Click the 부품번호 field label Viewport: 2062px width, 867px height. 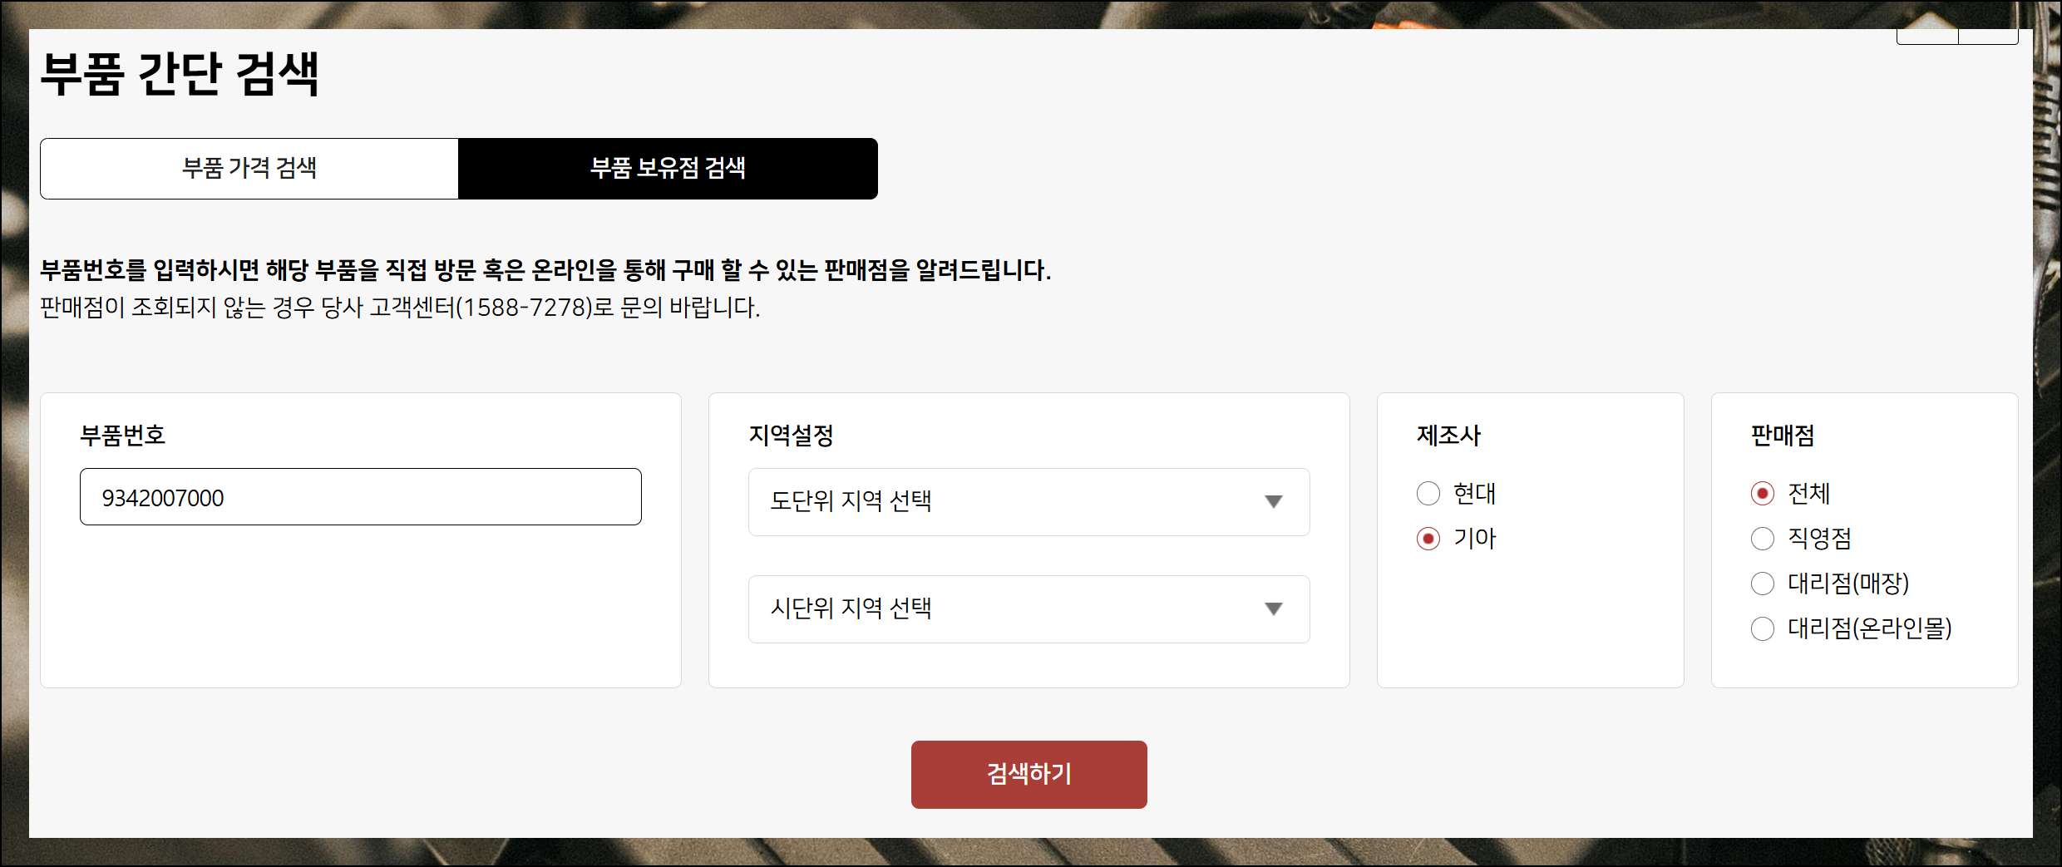122,436
